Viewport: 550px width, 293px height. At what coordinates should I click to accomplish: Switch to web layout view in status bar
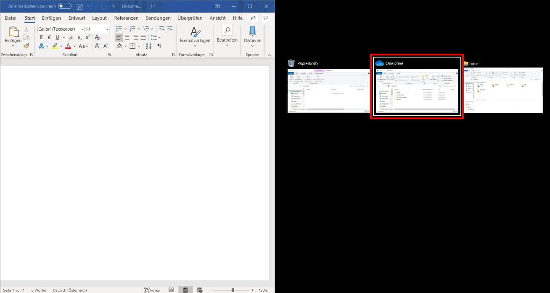200,290
